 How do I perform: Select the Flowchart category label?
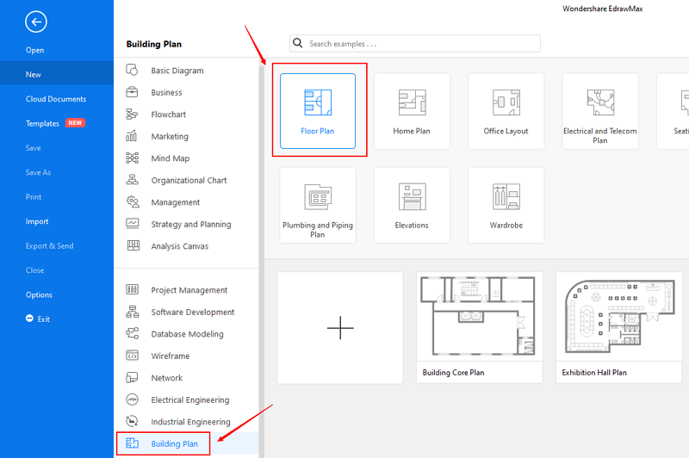pyautogui.click(x=168, y=114)
